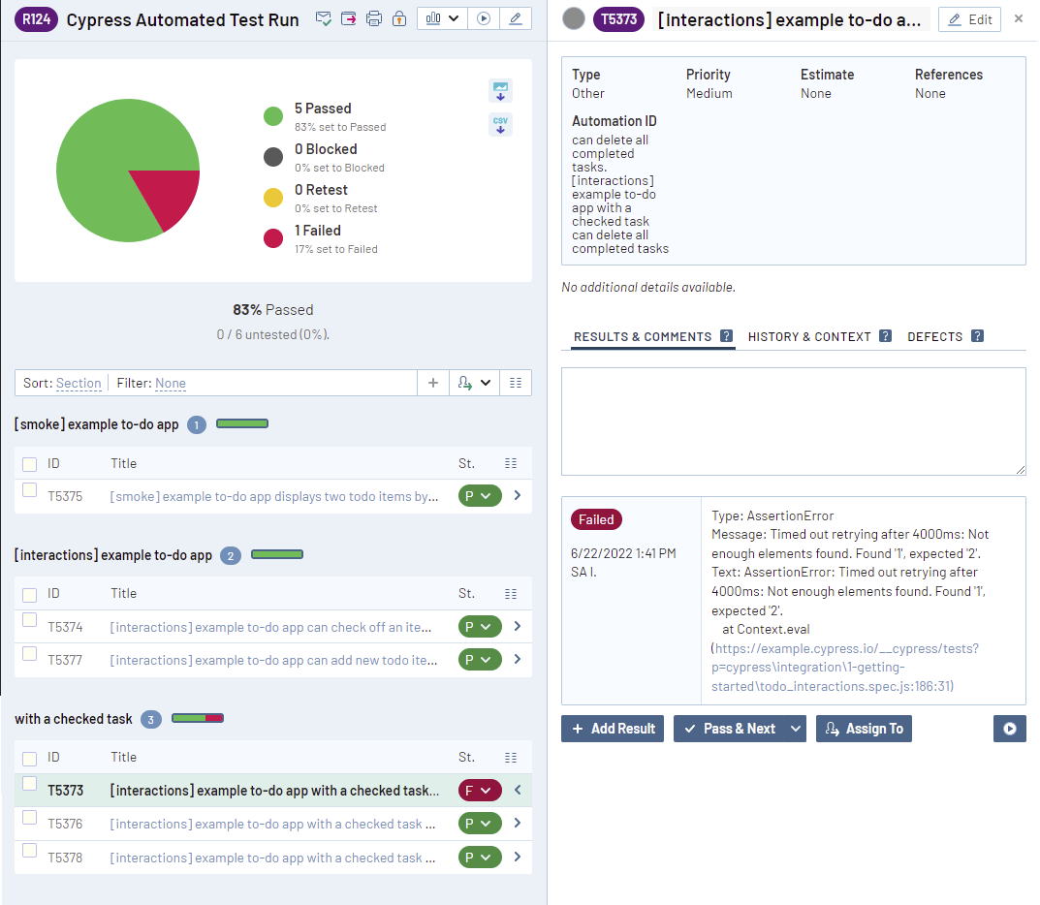Click inside the comment text area
1040x905 pixels.
pyautogui.click(x=793, y=421)
